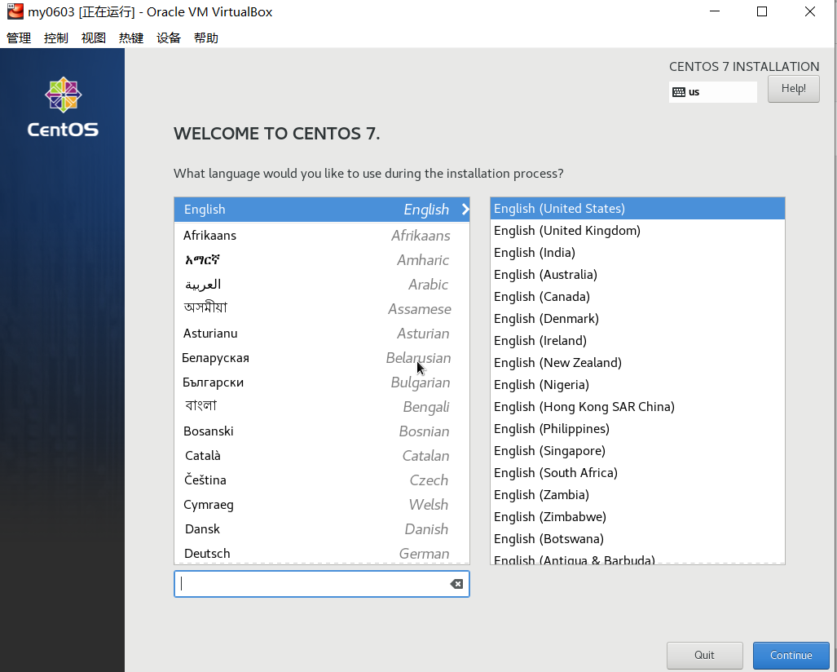The width and height of the screenshot is (837, 672).
Task: Select English in the language list
Action: pos(322,210)
